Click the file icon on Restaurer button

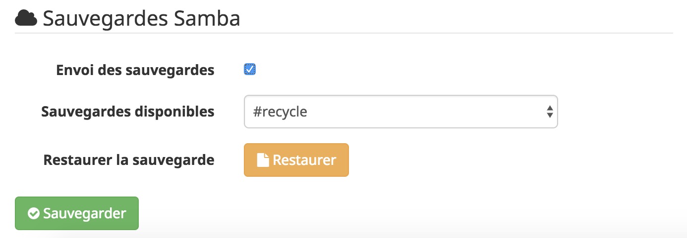coord(263,160)
